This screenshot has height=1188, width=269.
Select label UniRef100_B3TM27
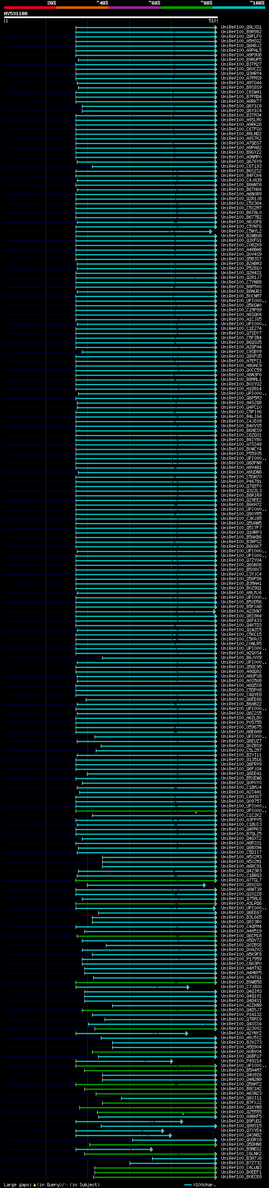pos(241,64)
